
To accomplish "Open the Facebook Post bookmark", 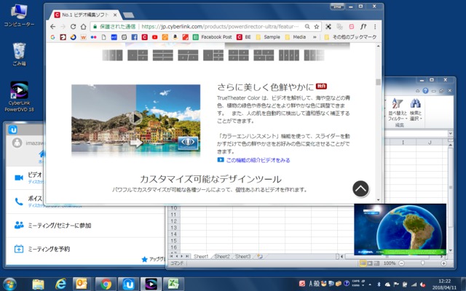I will pyautogui.click(x=216, y=36).
